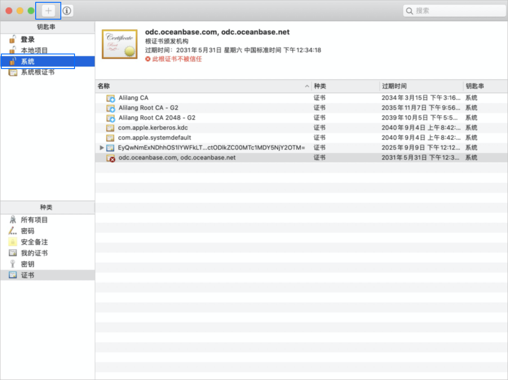Image resolution: width=508 pixels, height=380 pixels.
Task: Select odc.oceanbase.com certificate row
Action: (x=301, y=158)
